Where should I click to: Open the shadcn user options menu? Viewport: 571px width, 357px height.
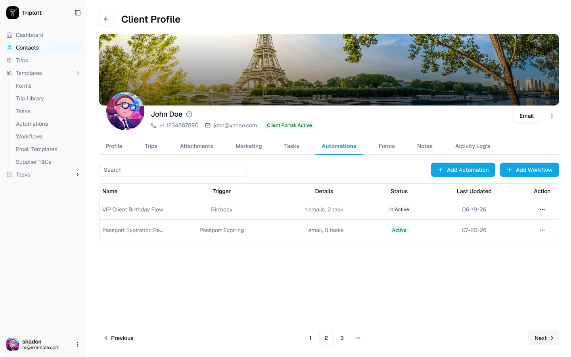coord(78,344)
